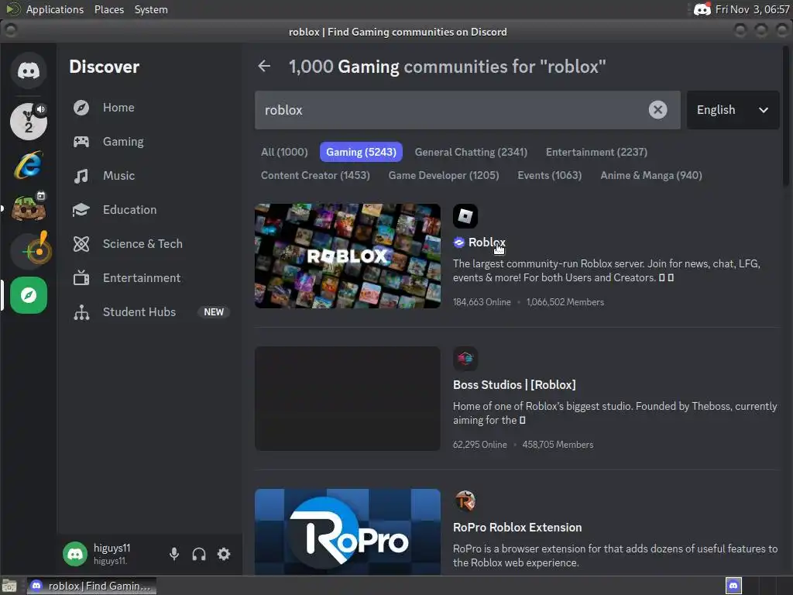Viewport: 793px width, 595px height.
Task: Click the 458,705 Members text
Action: point(558,445)
